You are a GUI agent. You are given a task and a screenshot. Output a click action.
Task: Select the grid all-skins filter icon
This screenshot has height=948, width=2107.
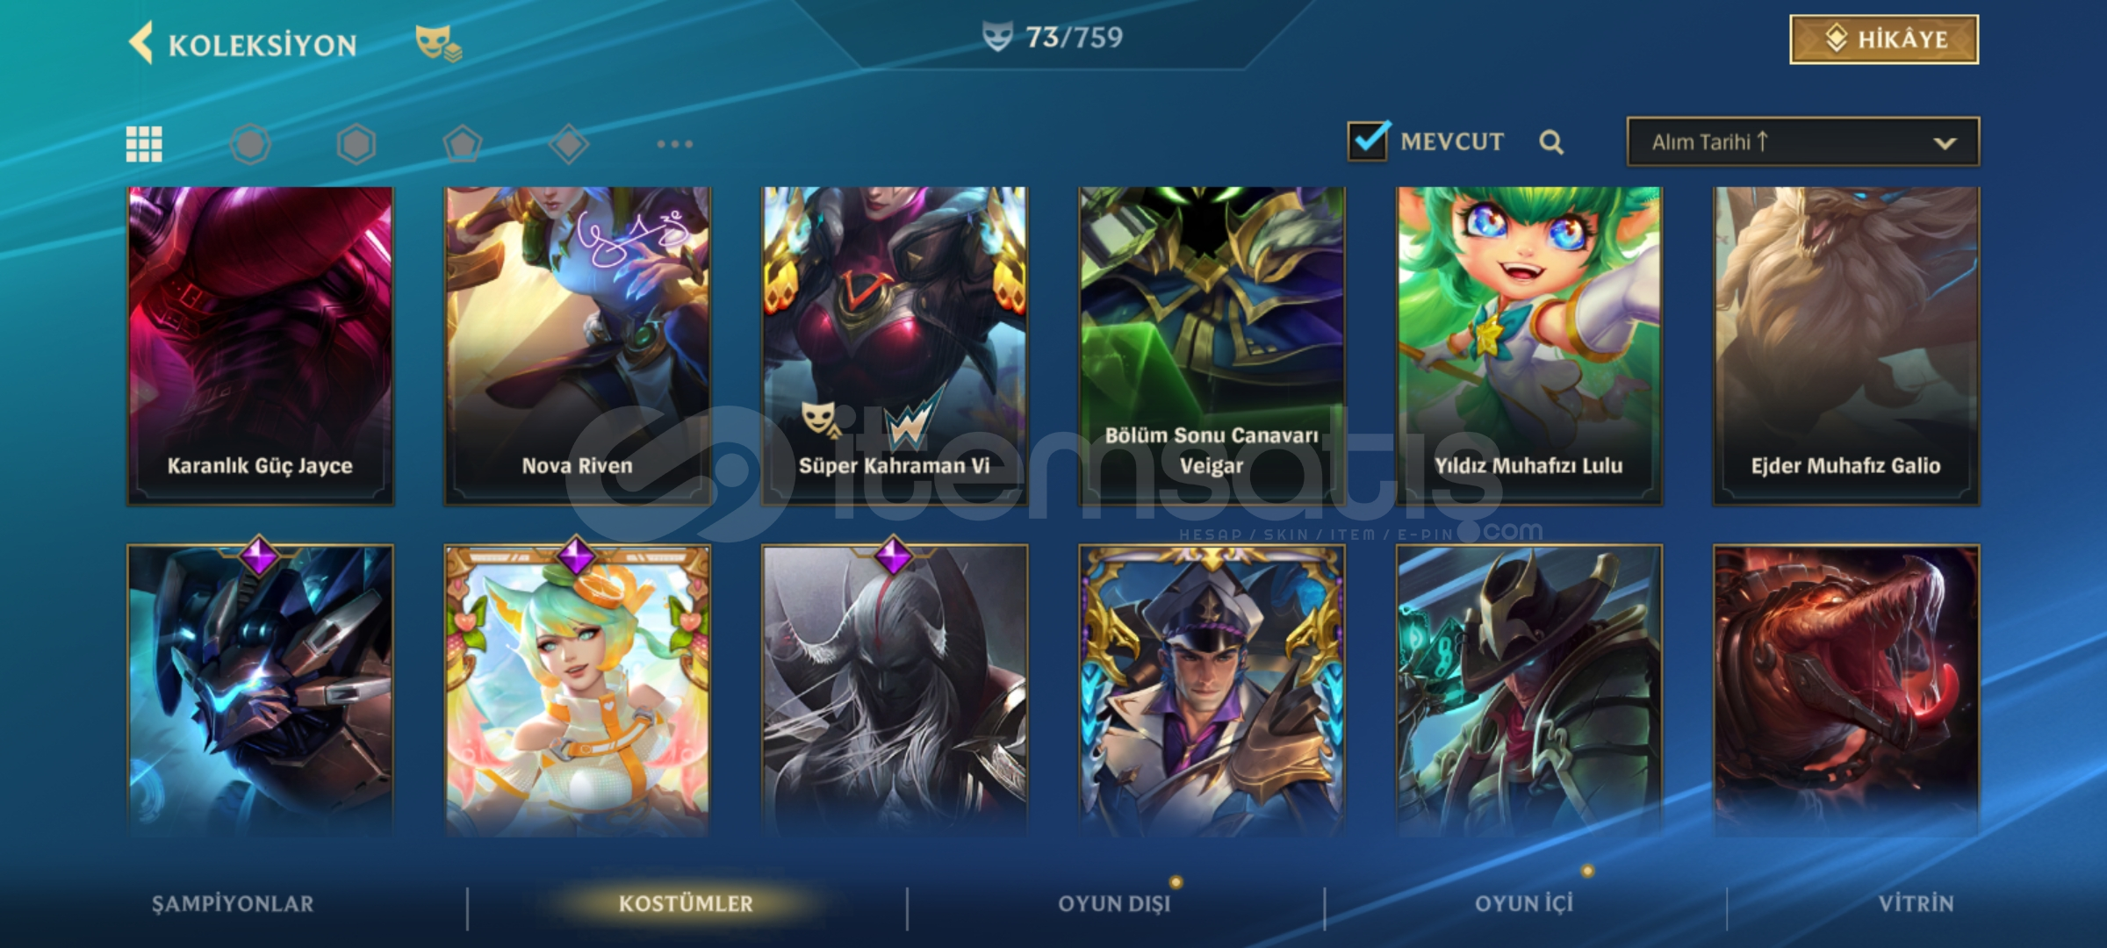[x=144, y=144]
